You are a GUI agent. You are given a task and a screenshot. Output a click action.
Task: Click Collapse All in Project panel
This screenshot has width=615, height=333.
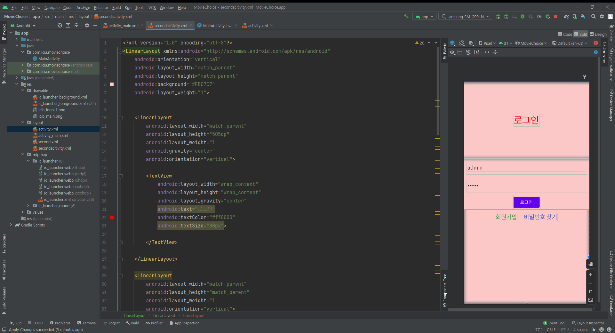tap(76, 25)
